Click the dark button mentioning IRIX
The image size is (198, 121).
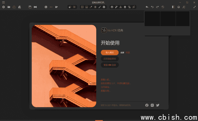click(x=110, y=65)
